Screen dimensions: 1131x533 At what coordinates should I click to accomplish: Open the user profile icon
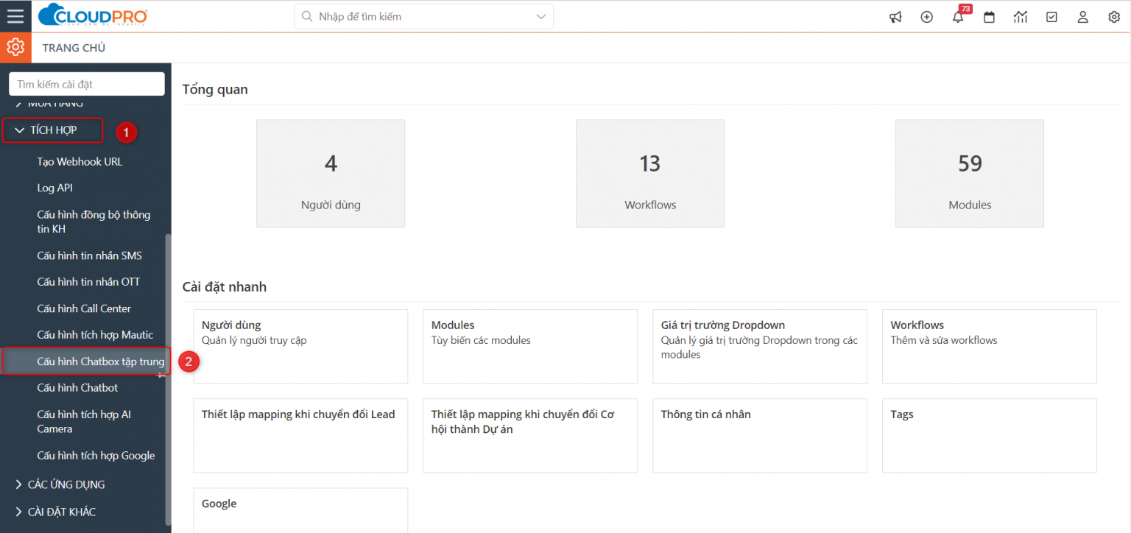[1082, 17]
